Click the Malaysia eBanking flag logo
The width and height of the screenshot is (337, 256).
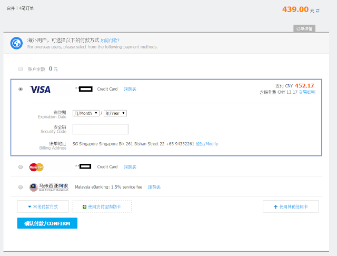tap(49, 187)
